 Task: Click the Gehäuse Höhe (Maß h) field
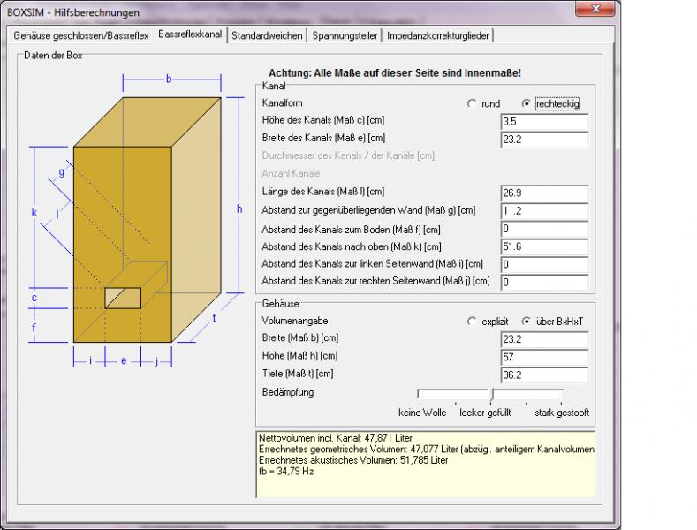[543, 357]
